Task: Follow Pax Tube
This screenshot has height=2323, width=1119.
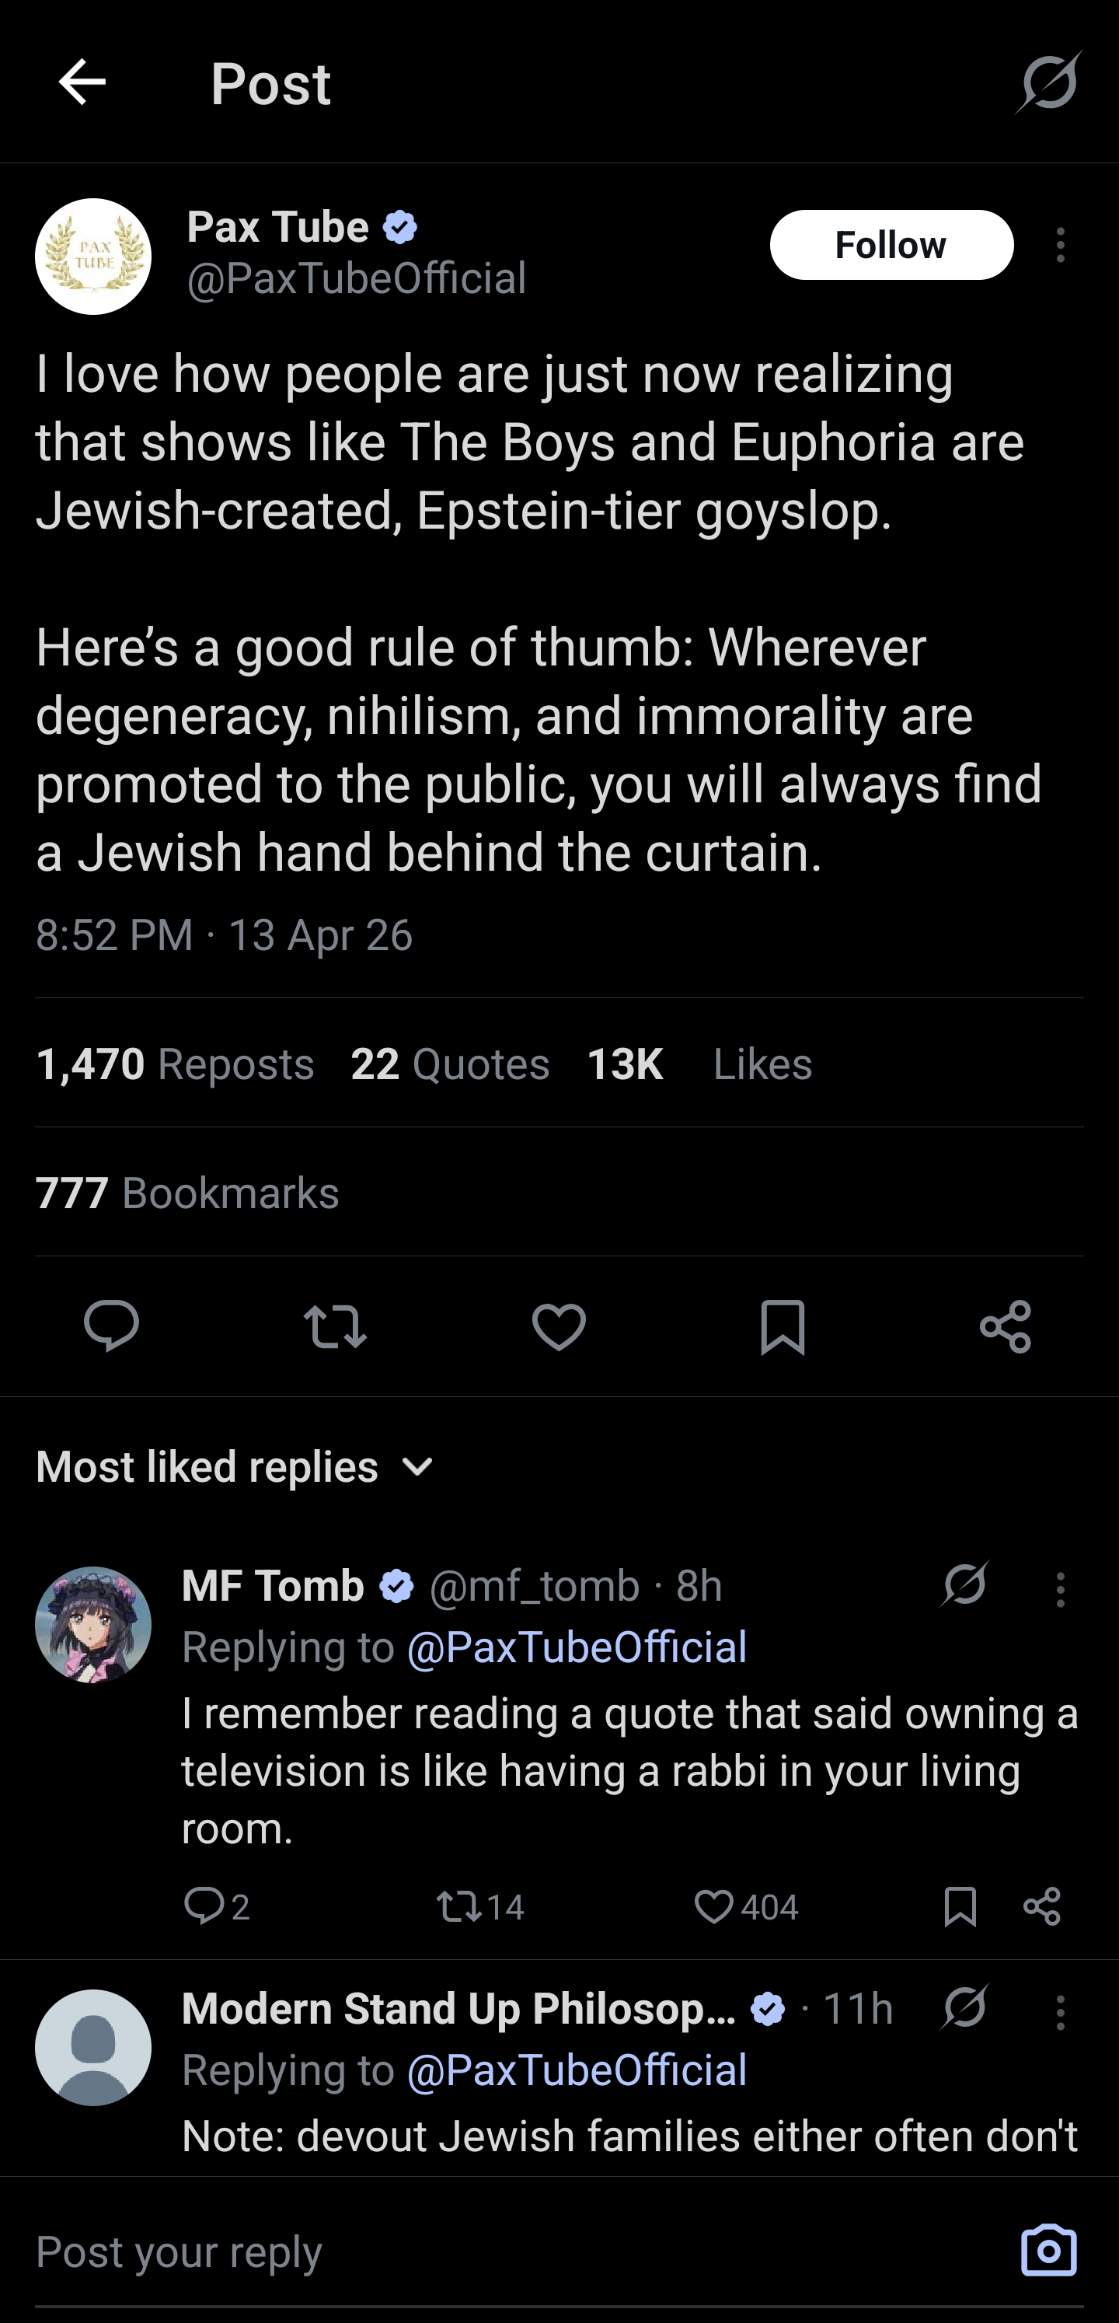Action: click(x=891, y=244)
